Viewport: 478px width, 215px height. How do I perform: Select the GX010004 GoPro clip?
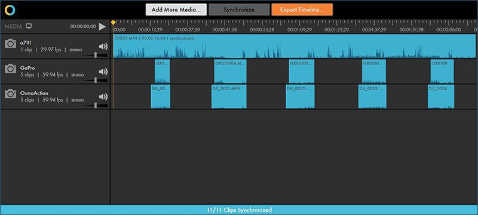coord(230,72)
